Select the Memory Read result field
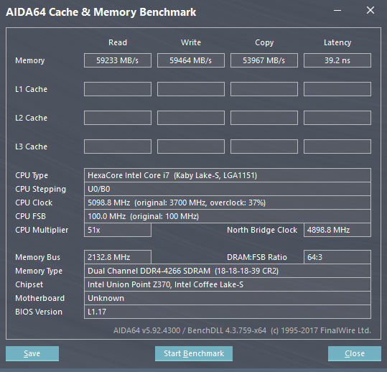The width and height of the screenshot is (387, 372). (x=118, y=60)
